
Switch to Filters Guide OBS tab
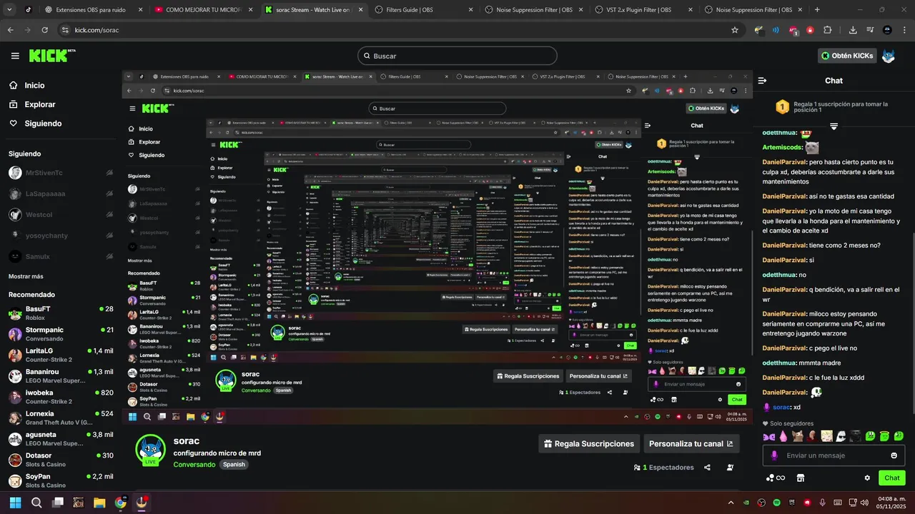(x=424, y=10)
